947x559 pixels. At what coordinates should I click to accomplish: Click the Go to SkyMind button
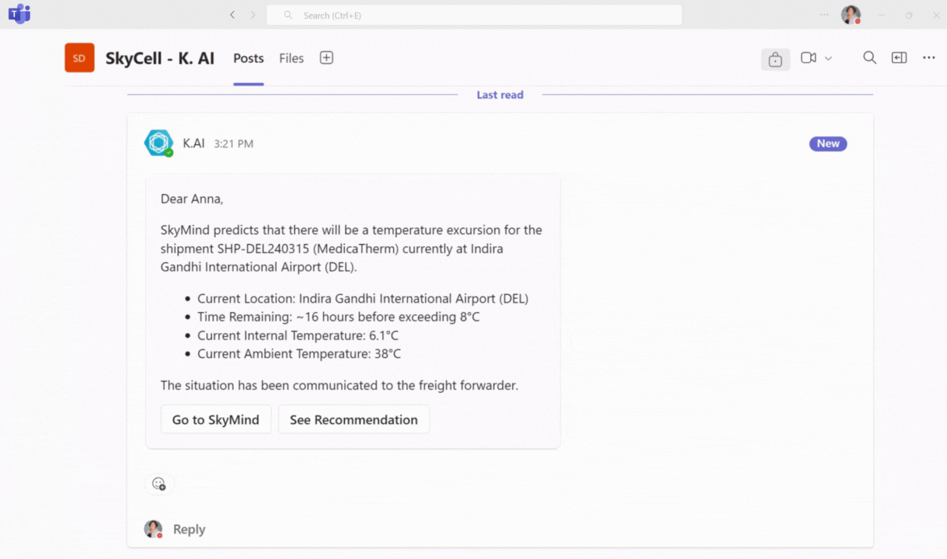[216, 419]
